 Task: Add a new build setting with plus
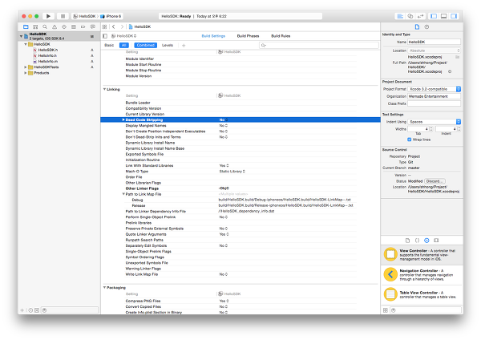pyautogui.click(x=184, y=46)
